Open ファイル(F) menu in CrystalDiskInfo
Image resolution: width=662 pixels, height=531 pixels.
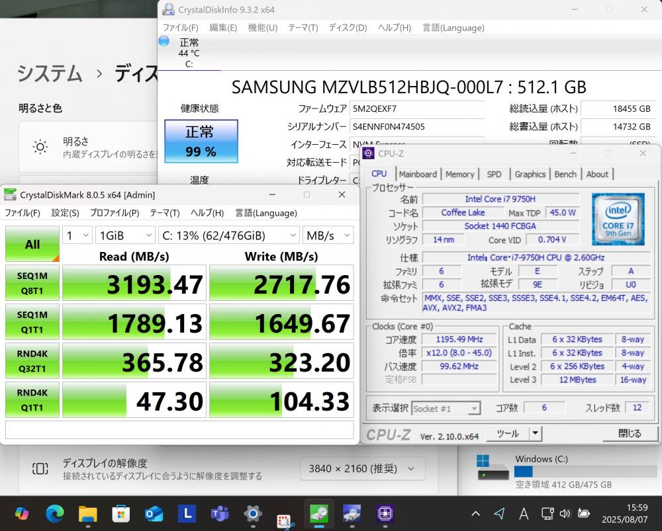coord(180,28)
